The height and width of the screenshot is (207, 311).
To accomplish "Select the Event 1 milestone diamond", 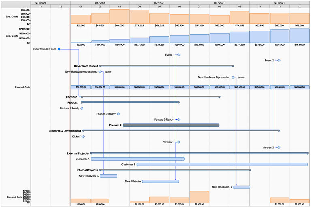I will [x=178, y=55].
